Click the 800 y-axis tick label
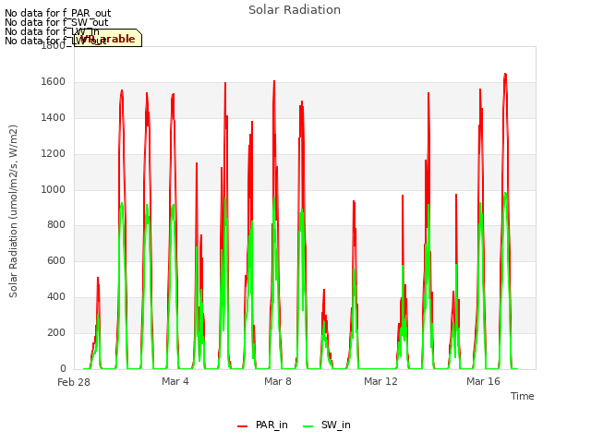 56,225
